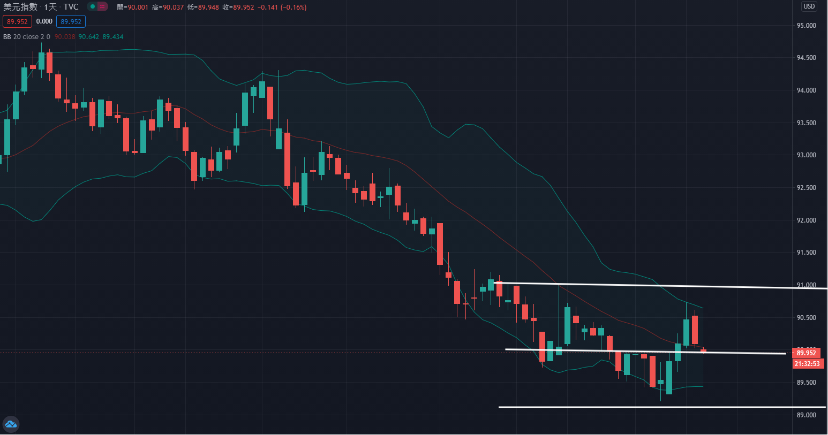Click the green market status dot
The image size is (828, 435).
tap(93, 7)
